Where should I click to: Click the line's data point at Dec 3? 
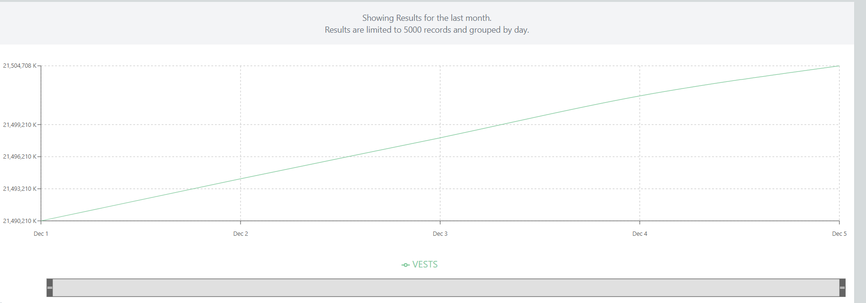click(x=440, y=138)
